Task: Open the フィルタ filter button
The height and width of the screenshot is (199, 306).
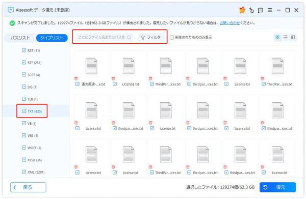Action: pyautogui.click(x=151, y=37)
